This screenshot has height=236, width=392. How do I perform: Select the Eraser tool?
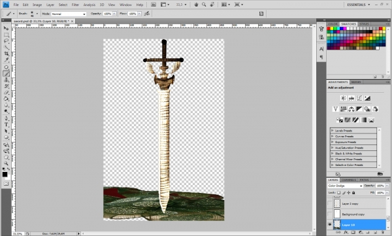[6, 92]
